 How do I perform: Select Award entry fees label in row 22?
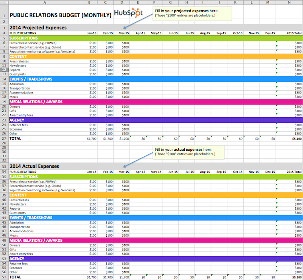pyautogui.click(x=21, y=115)
